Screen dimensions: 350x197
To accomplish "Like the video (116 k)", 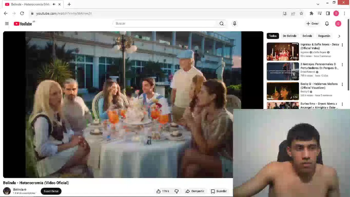I will coord(163,191).
